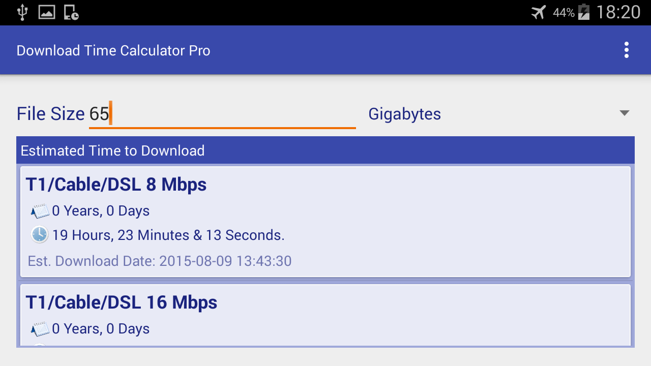Tap the picture notification icon

47,12
